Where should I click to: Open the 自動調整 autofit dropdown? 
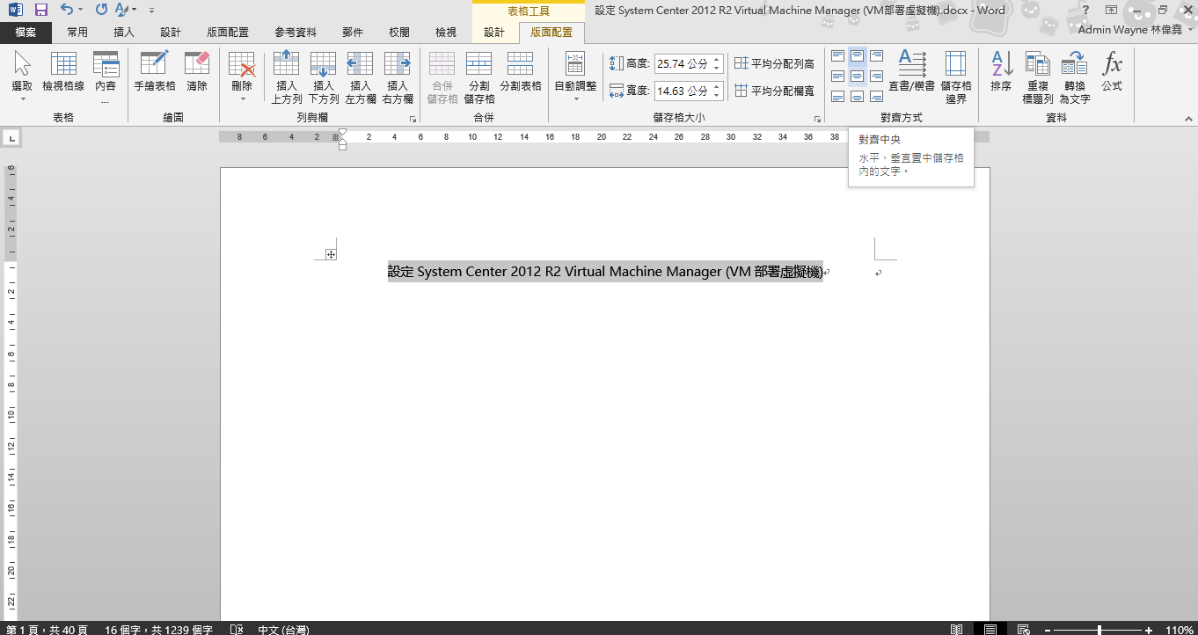point(575,76)
